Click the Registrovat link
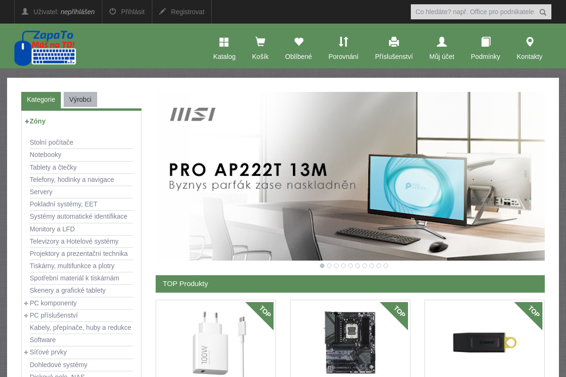The image size is (566, 377). tap(182, 12)
